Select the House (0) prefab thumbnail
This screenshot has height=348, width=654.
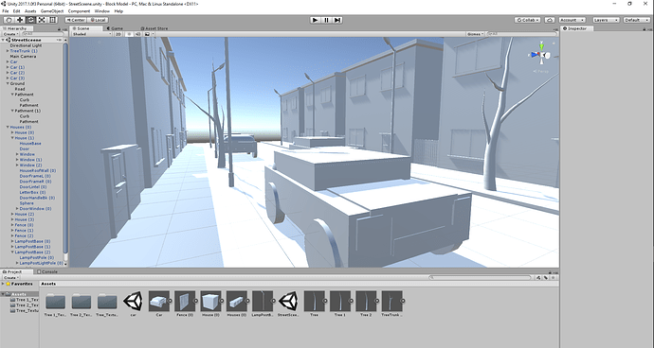210,301
